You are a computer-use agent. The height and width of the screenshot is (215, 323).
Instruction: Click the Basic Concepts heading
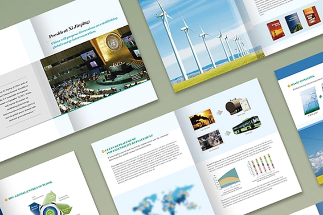pyautogui.click(x=303, y=81)
